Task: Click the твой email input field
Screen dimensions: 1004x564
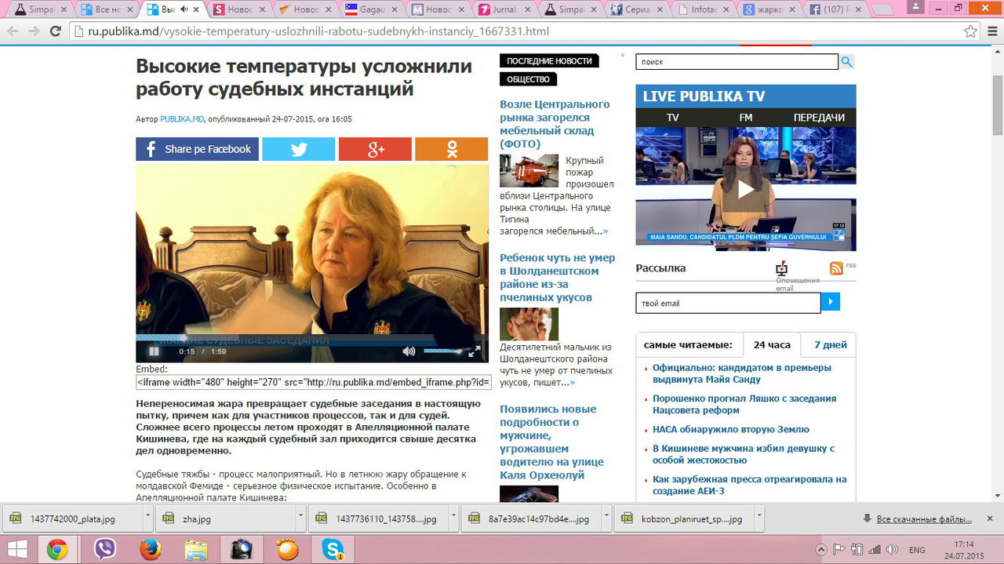Action: pos(728,303)
